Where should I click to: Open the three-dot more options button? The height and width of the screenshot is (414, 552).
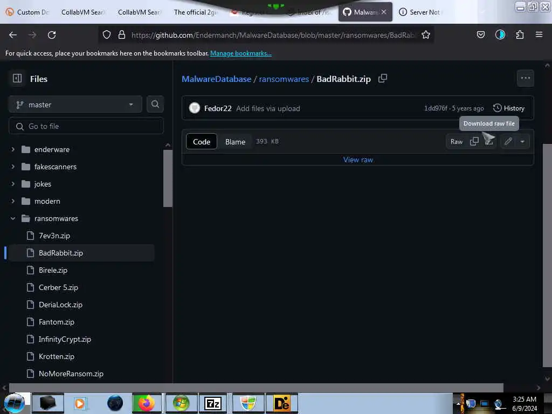[x=525, y=78]
